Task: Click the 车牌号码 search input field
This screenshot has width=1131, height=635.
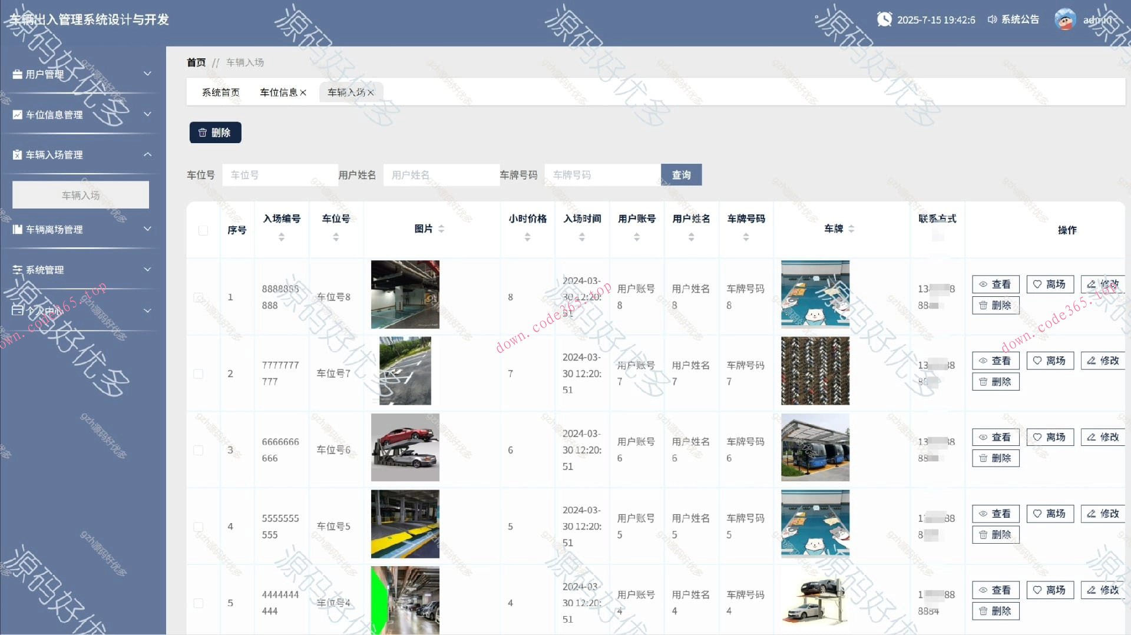Action: pyautogui.click(x=602, y=174)
